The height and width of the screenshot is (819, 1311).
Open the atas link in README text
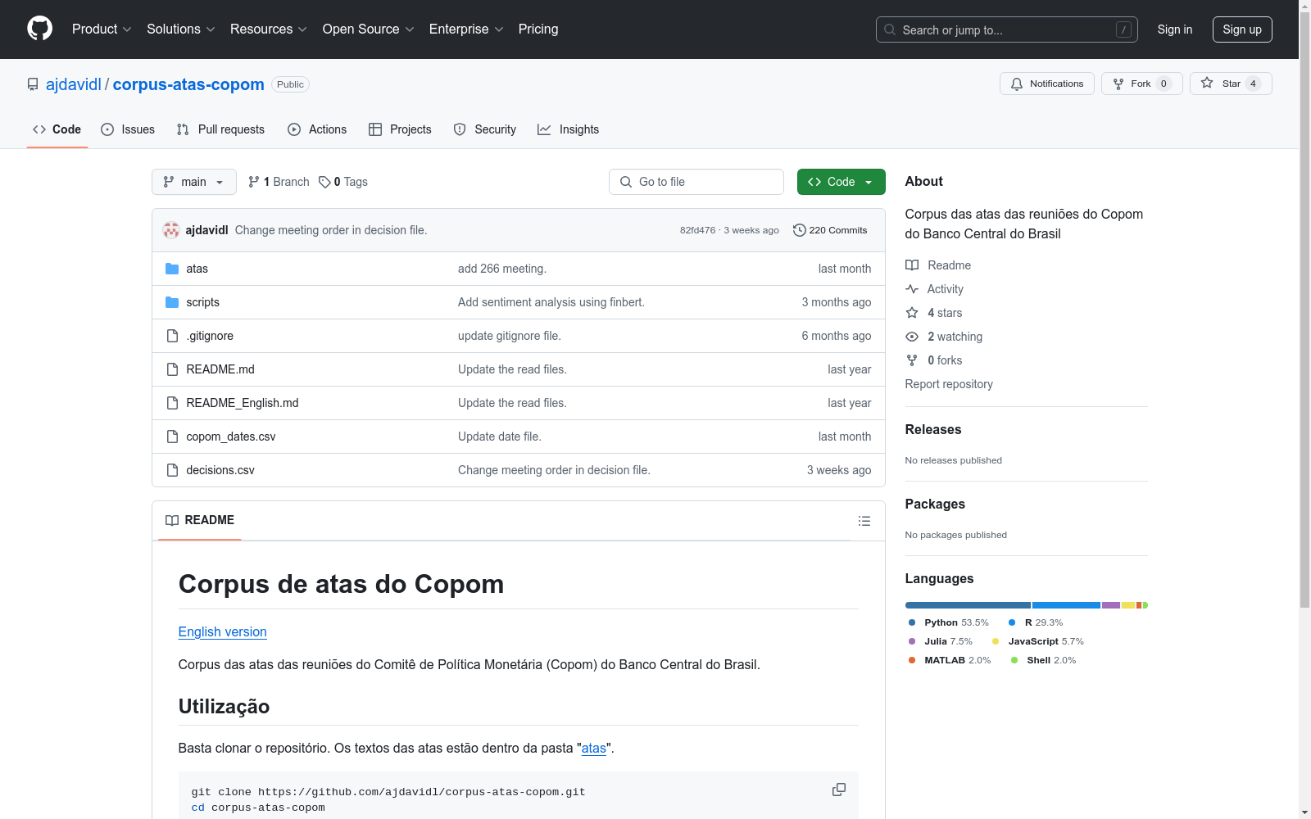pos(594,748)
